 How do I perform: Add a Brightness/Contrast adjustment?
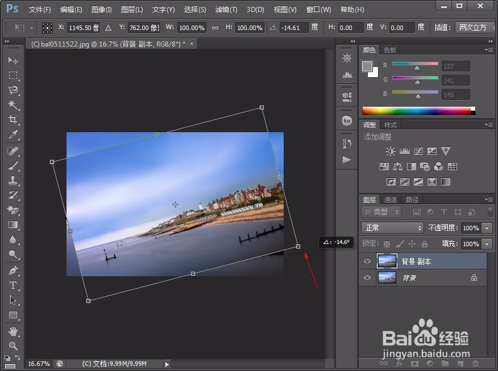(x=391, y=151)
